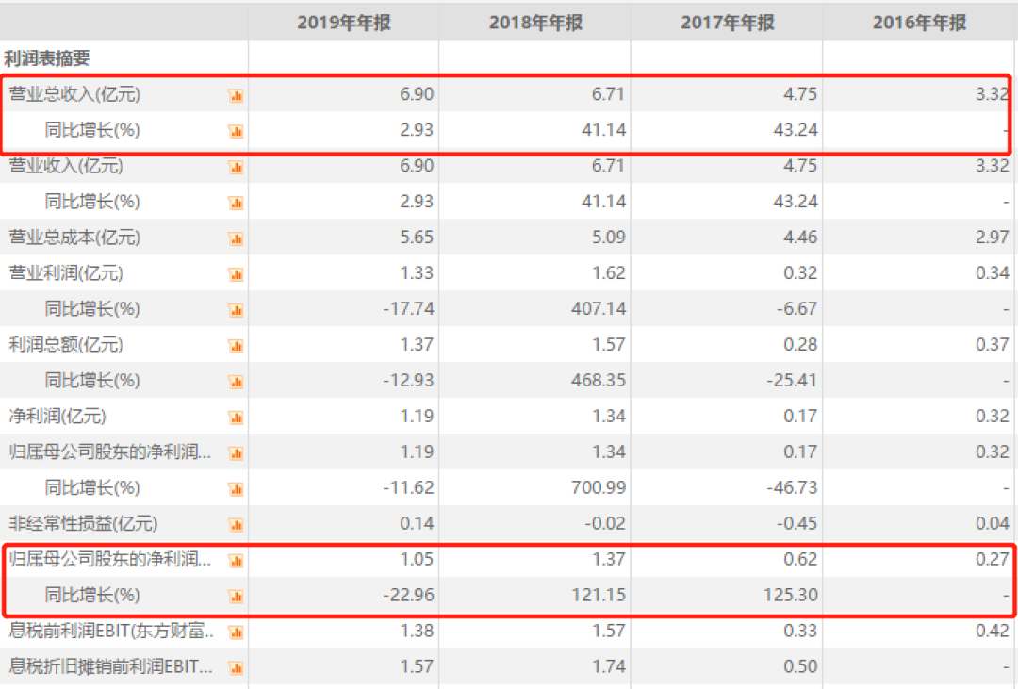Click chart icon in 营业总成本(亿元) row
Image resolution: width=1018 pixels, height=689 pixels.
pyautogui.click(x=236, y=239)
